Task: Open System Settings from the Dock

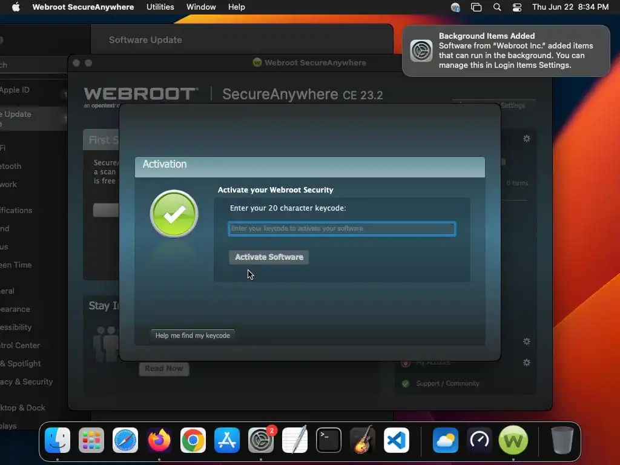Action: pyautogui.click(x=261, y=440)
